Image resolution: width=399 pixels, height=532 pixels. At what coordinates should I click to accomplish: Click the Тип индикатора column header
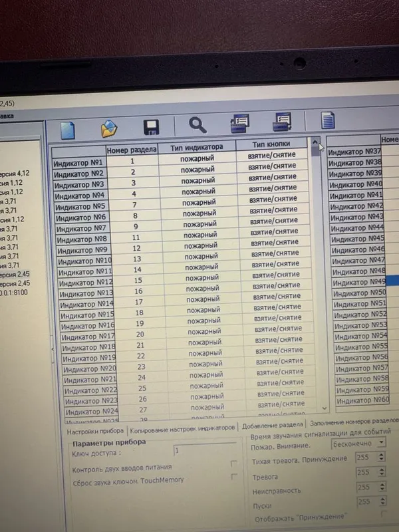(x=197, y=148)
